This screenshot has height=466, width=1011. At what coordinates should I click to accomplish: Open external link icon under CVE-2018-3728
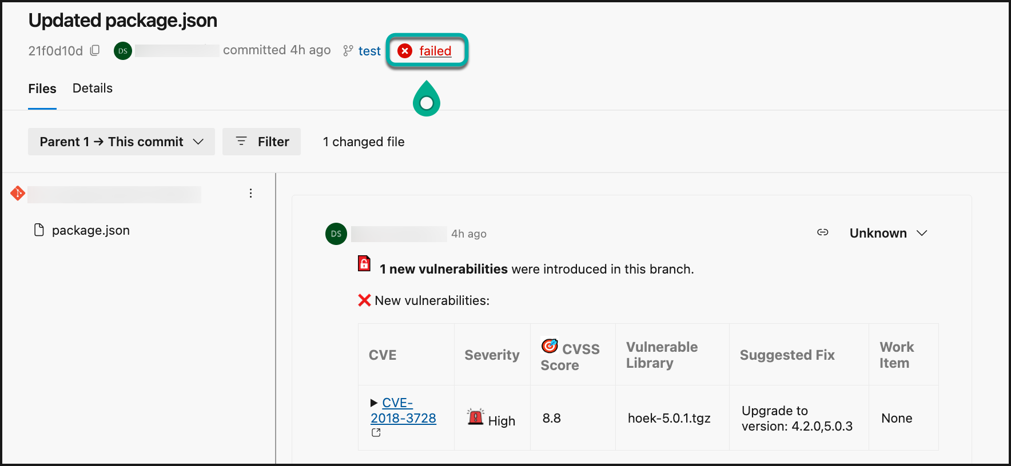376,433
